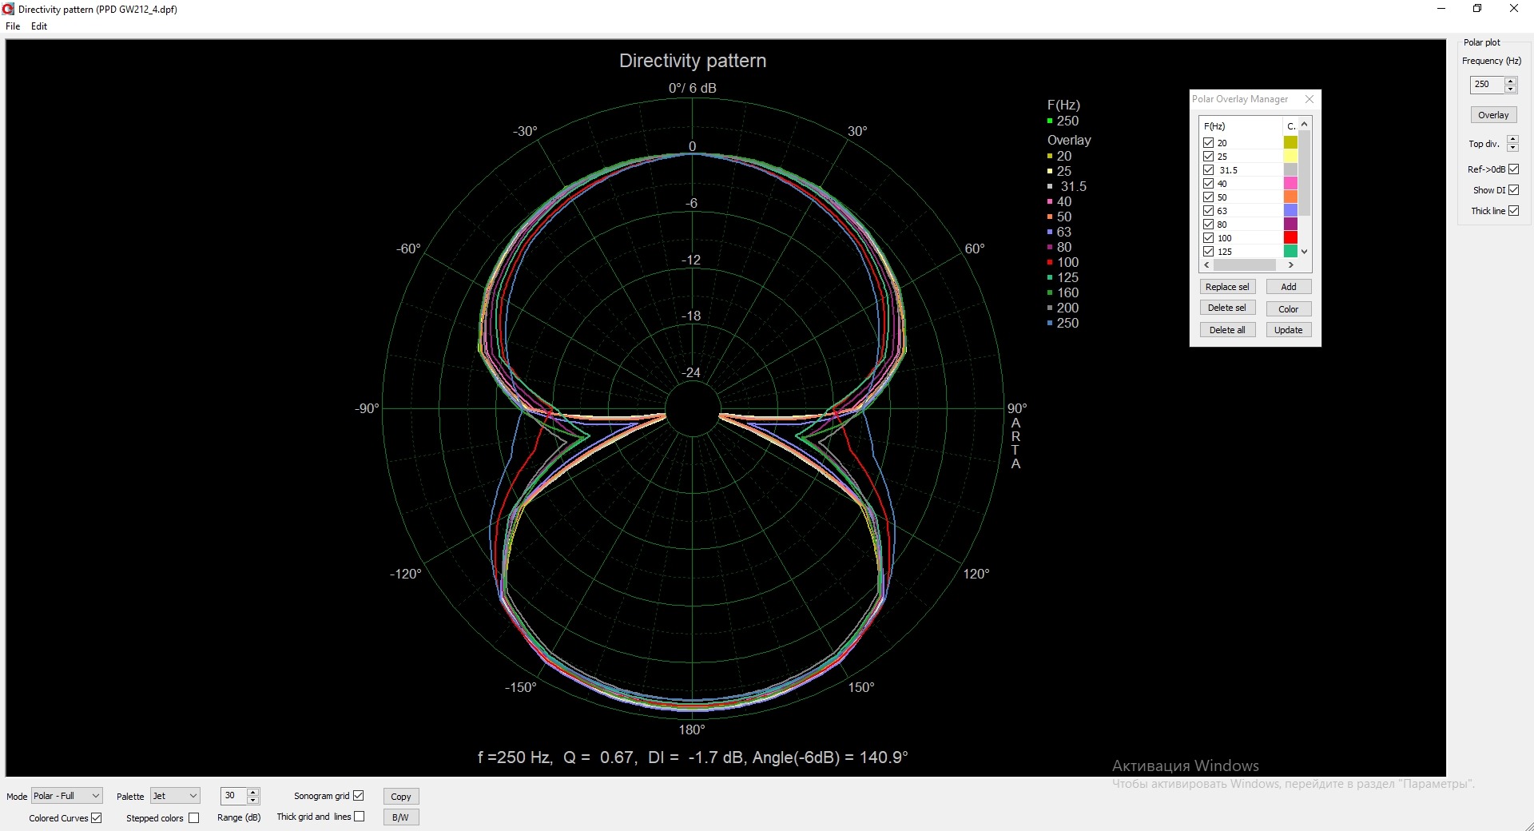Image resolution: width=1534 pixels, height=831 pixels.
Task: Click the purple color swatch for 80 Hz
Action: pyautogui.click(x=1290, y=225)
